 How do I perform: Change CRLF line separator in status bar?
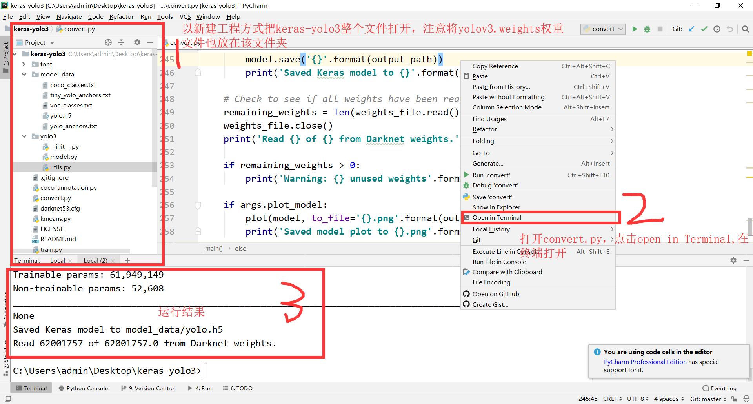tap(612, 399)
